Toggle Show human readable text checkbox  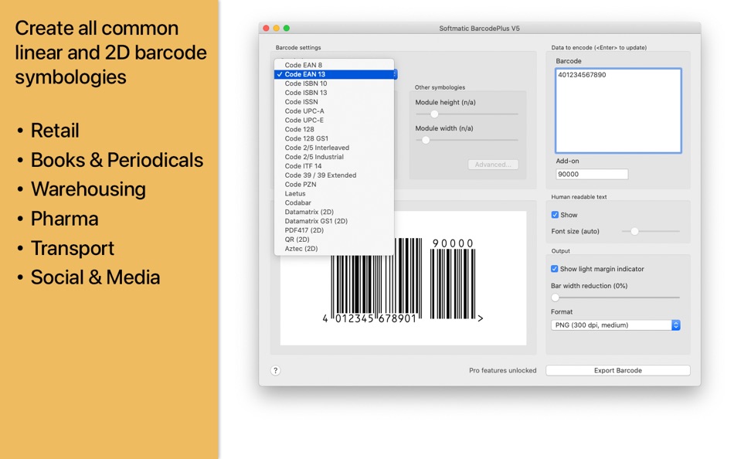pos(555,215)
